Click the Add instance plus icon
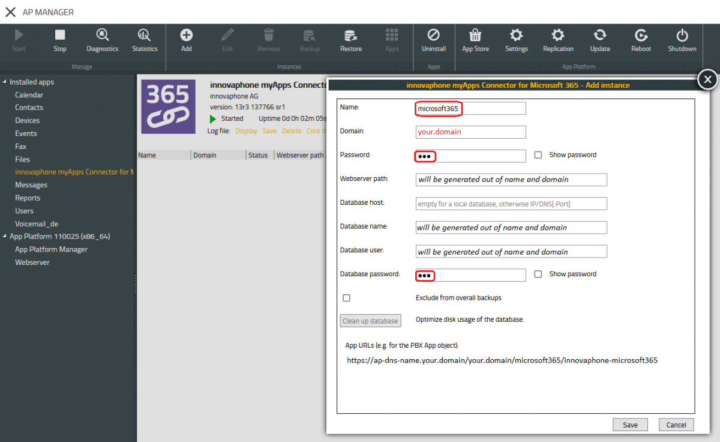The width and height of the screenshot is (720, 442). coord(187,35)
